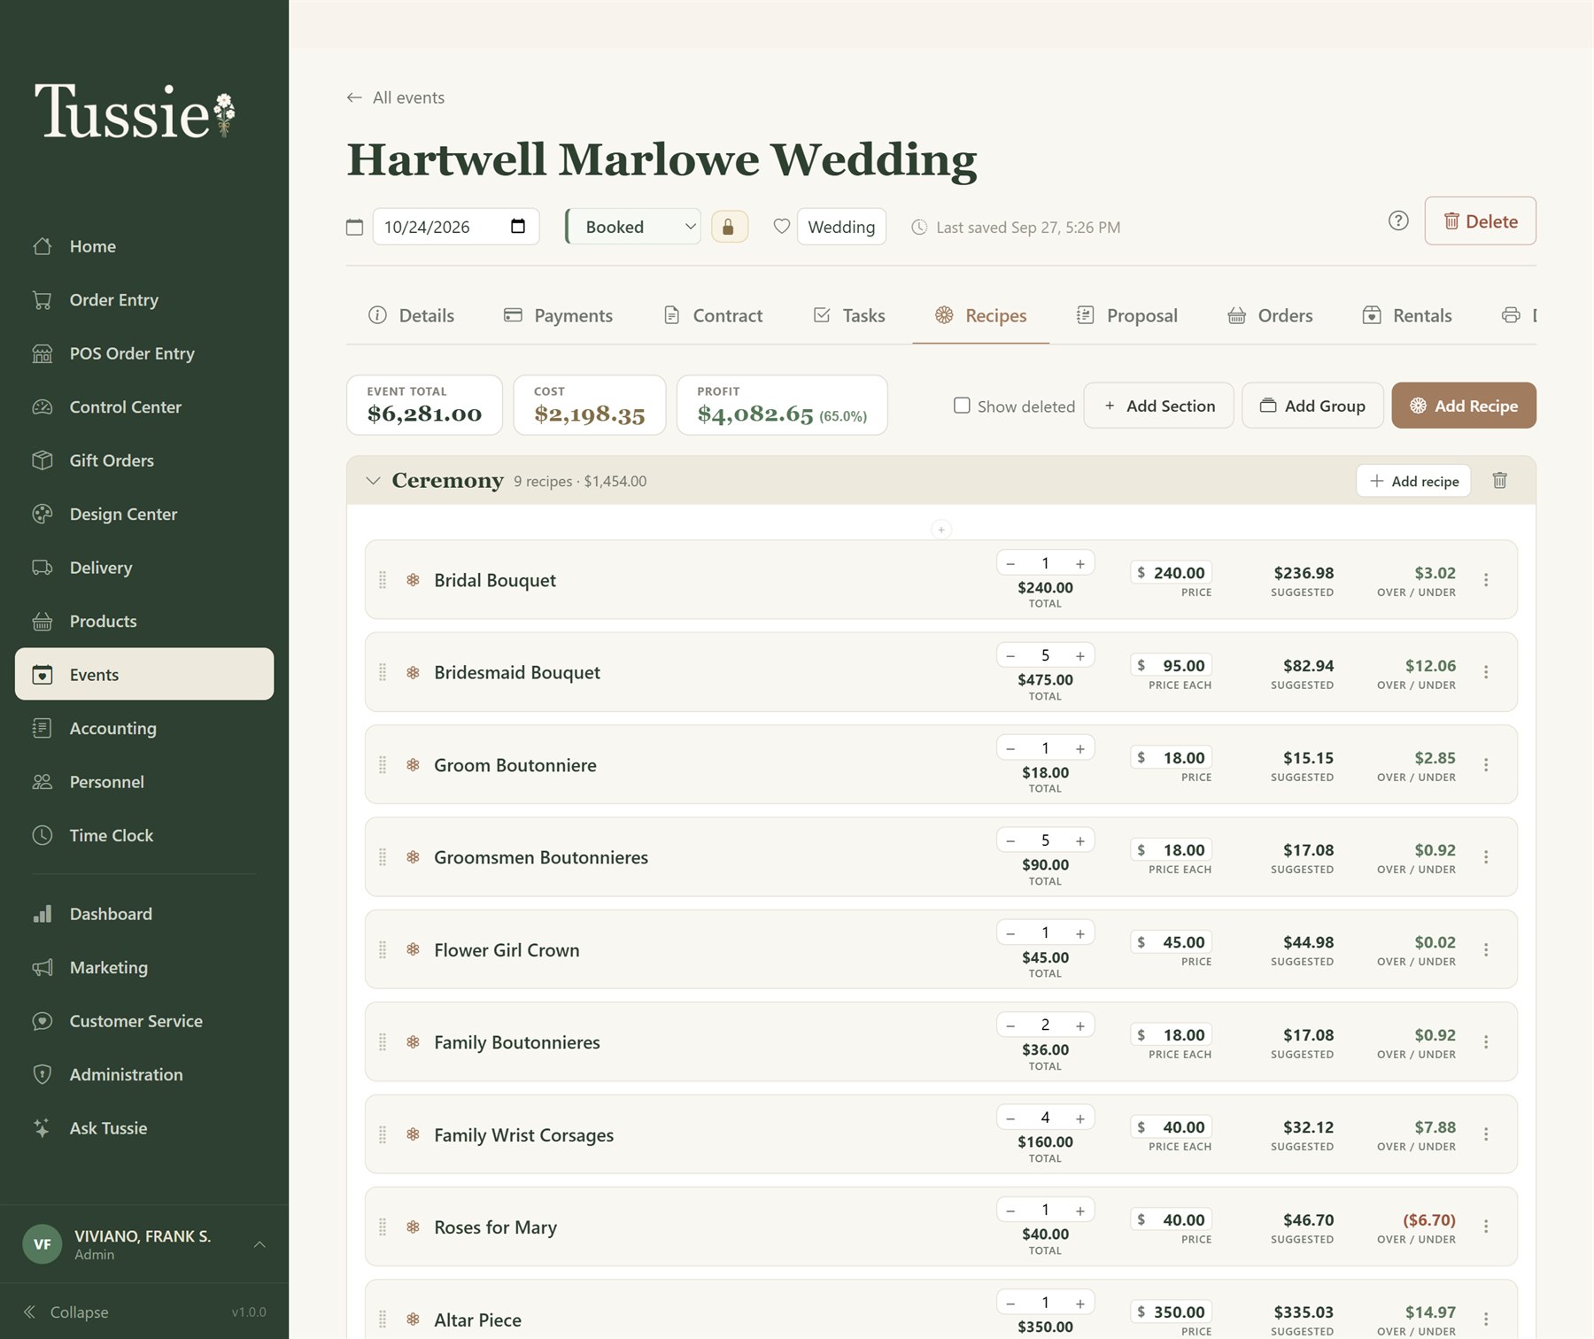Click the insert-recipe plus circle above Bridal Bouquet
The width and height of the screenshot is (1594, 1339).
pos(941,530)
